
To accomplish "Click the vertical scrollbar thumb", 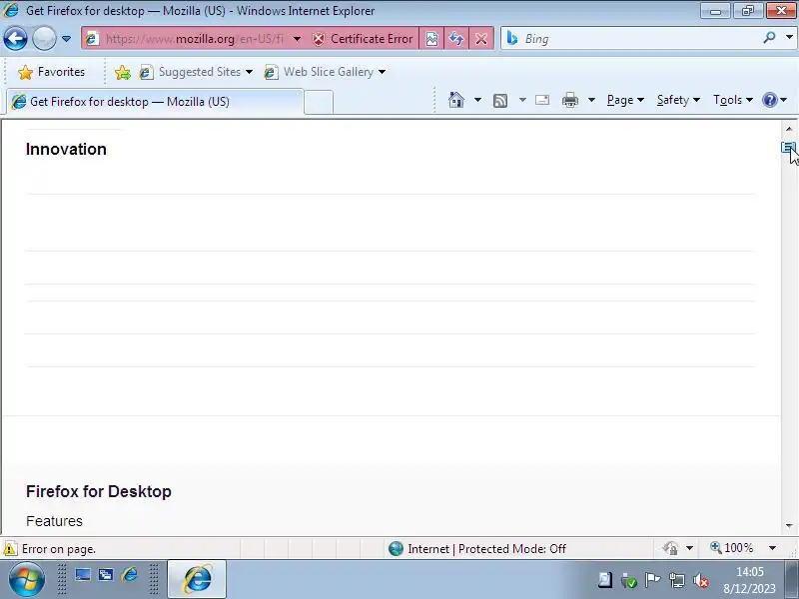I will (789, 148).
